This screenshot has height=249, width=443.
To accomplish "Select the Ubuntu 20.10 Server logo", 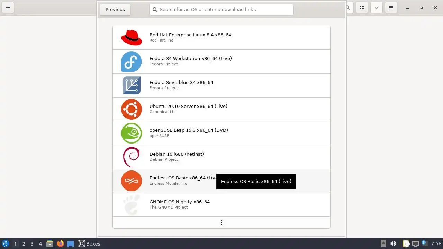I will (132, 109).
